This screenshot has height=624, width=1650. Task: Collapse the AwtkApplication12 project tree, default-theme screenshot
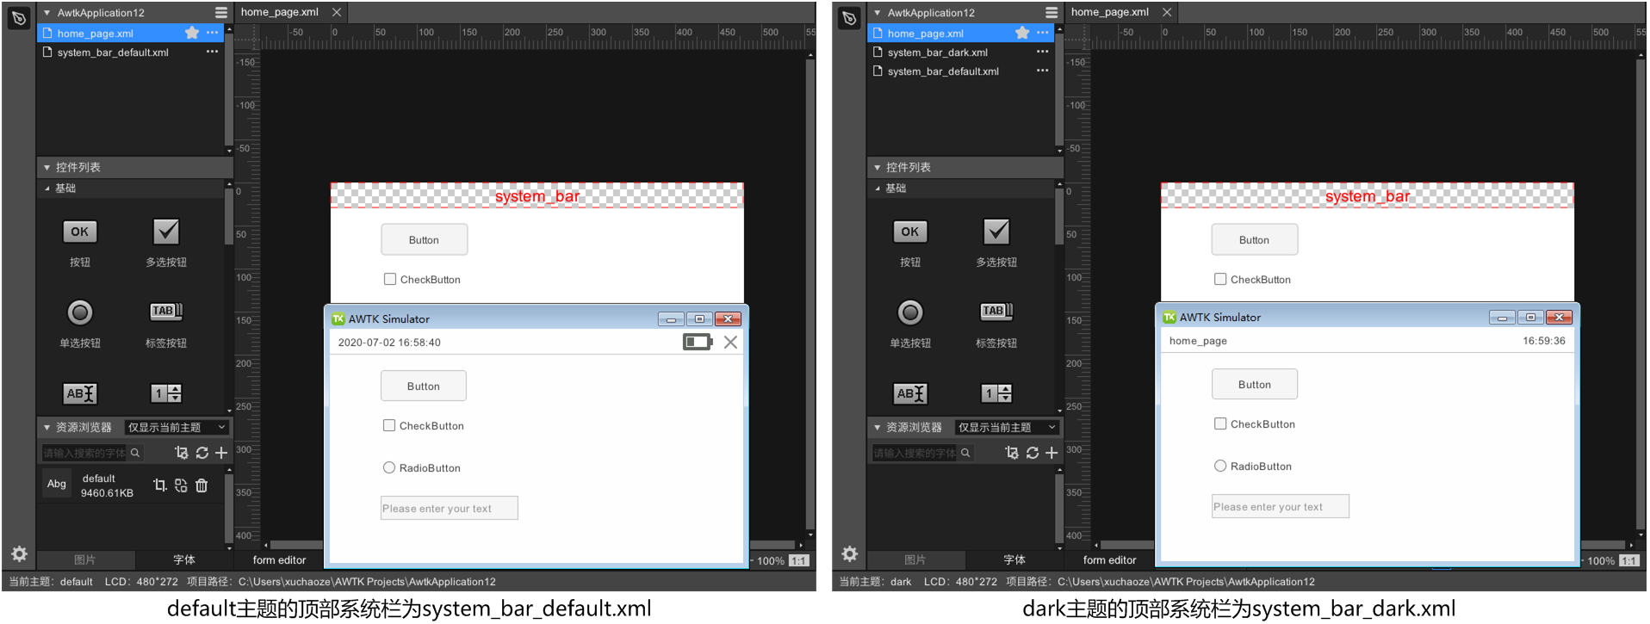47,13
